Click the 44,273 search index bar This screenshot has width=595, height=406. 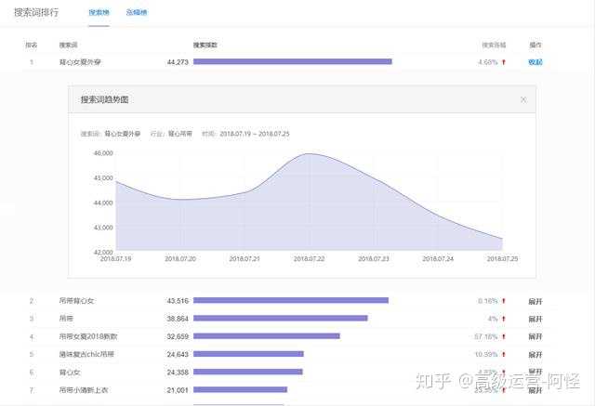[292, 62]
